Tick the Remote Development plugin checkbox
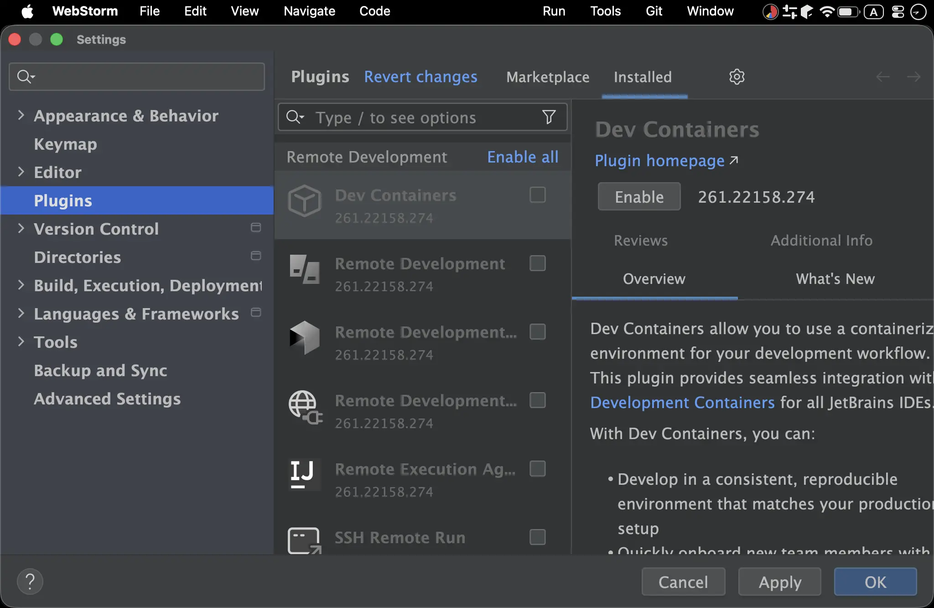This screenshot has height=608, width=934. [538, 263]
